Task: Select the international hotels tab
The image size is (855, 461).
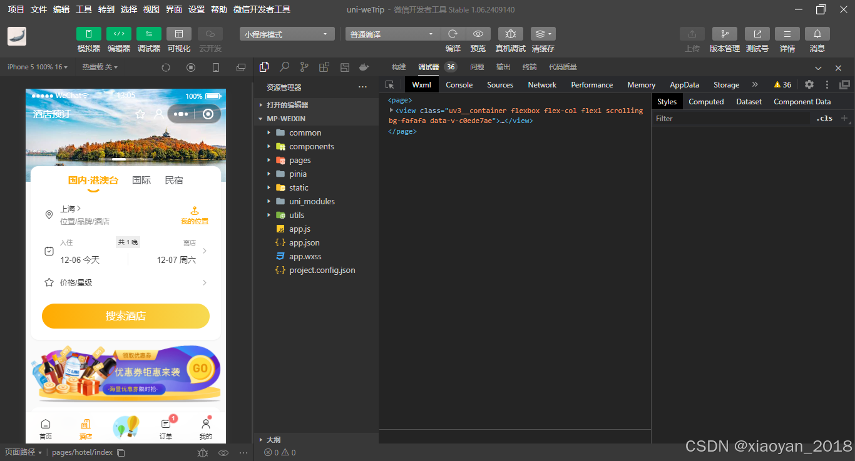Action: click(x=141, y=181)
